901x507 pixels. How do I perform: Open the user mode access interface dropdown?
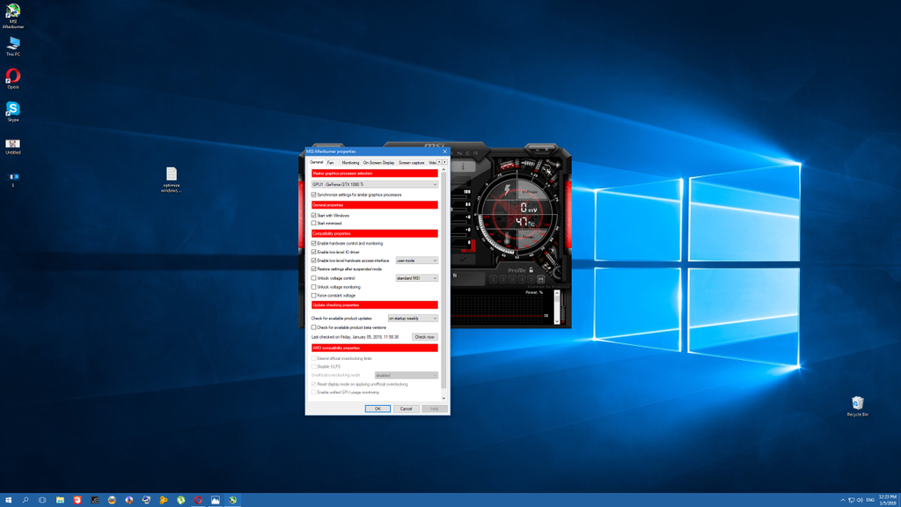pyautogui.click(x=417, y=261)
